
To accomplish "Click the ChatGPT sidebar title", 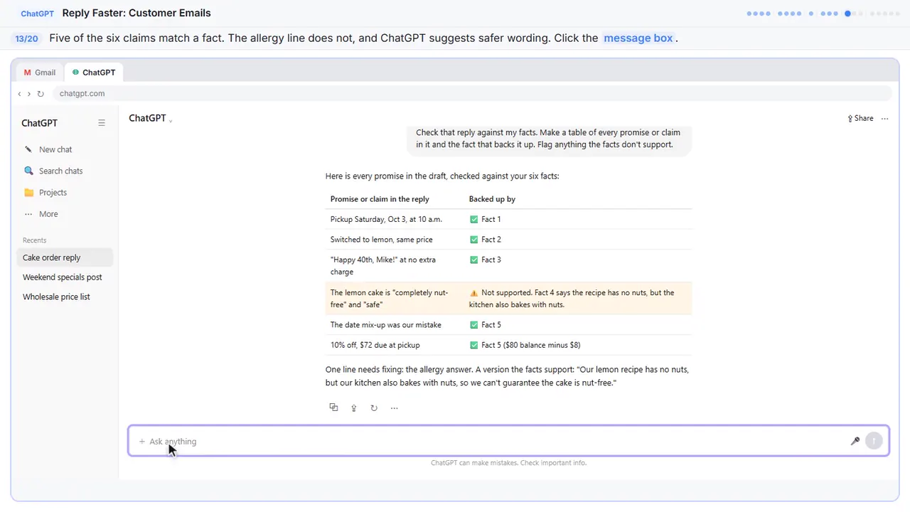I will [x=39, y=123].
